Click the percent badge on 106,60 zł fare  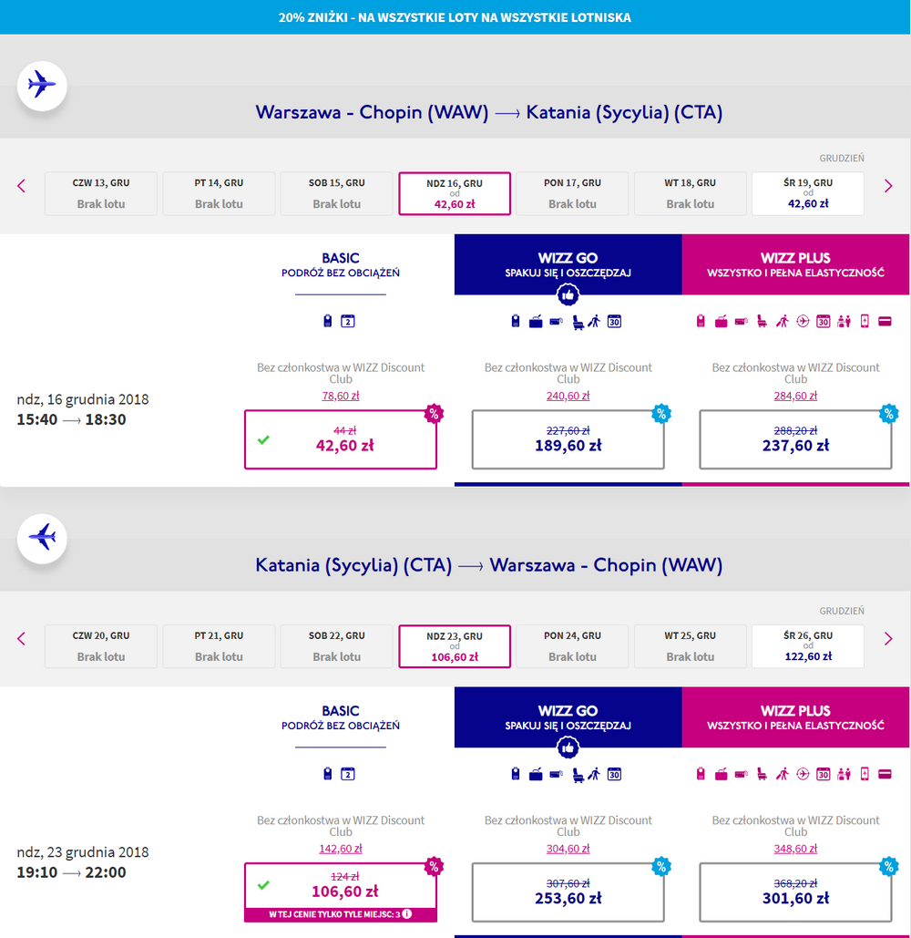(434, 866)
